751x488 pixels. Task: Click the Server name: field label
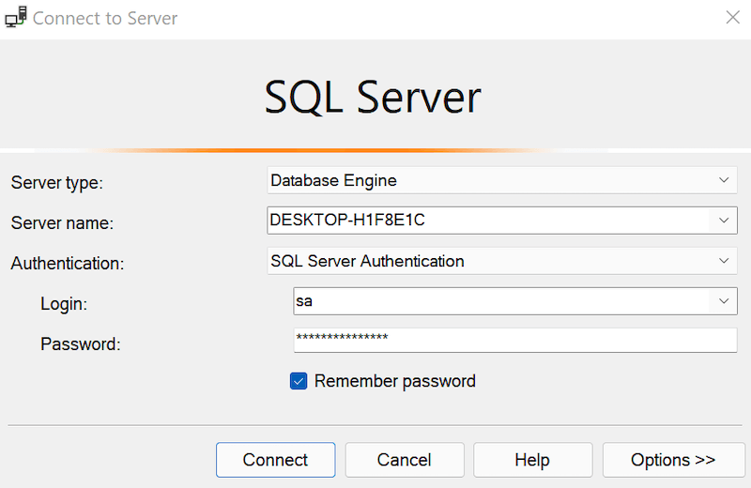click(x=62, y=222)
